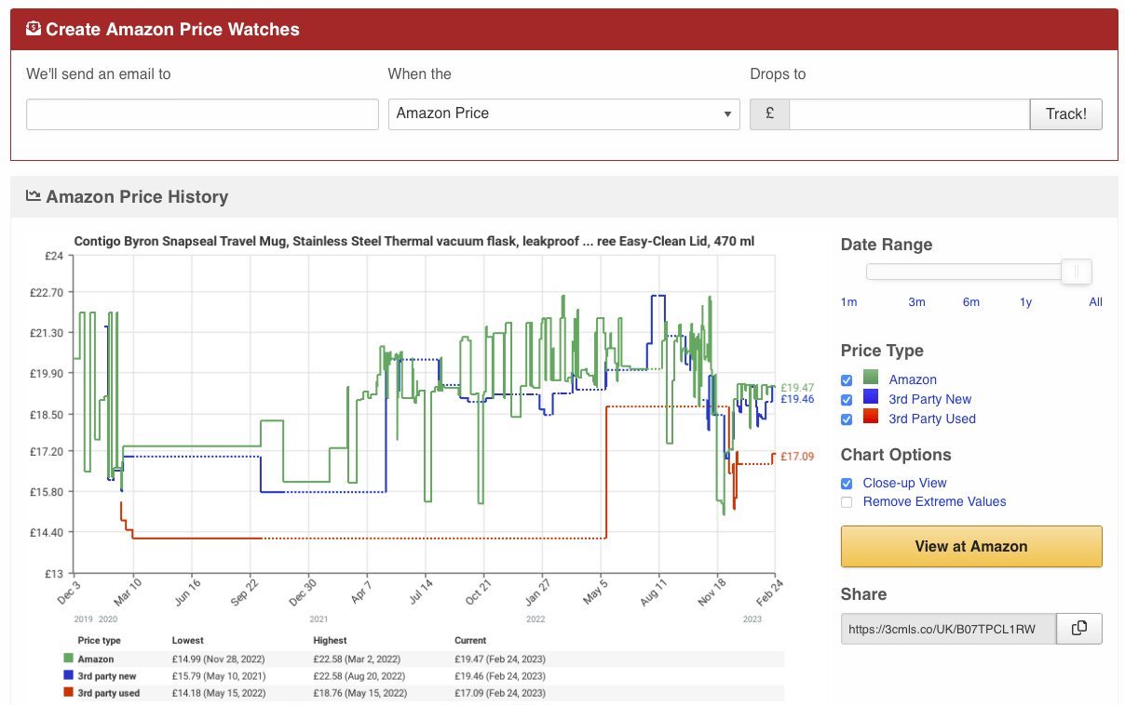Viewport: 1125px width, 705px height.
Task: Click the red swatch beside 3rd Party Used
Action: pyautogui.click(x=873, y=419)
